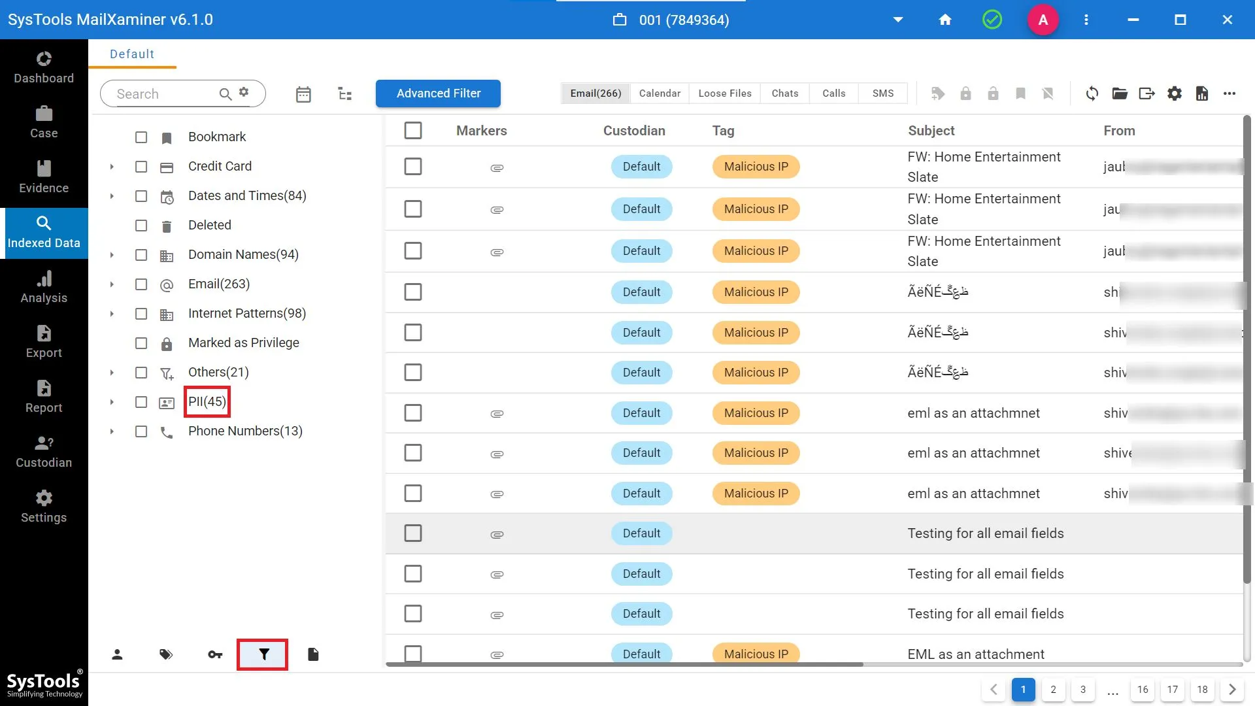This screenshot has height=706, width=1255.
Task: Open the case selector dropdown arrow
Action: click(898, 20)
